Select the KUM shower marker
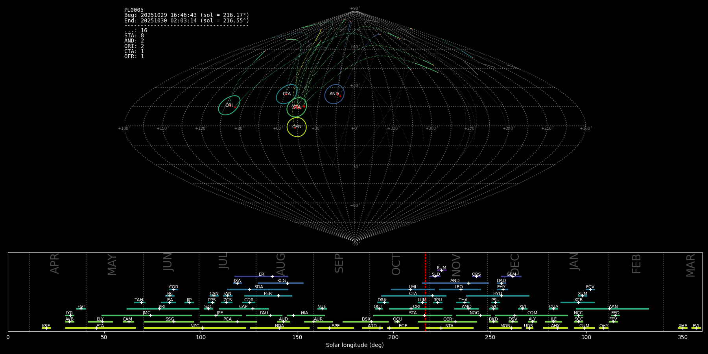Image resolution: width=708 pixels, height=354 pixels. coord(441,270)
